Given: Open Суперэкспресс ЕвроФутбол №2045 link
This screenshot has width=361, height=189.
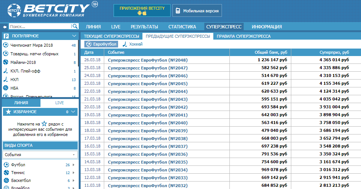Looking at the screenshot, I should pyautogui.click(x=148, y=84).
